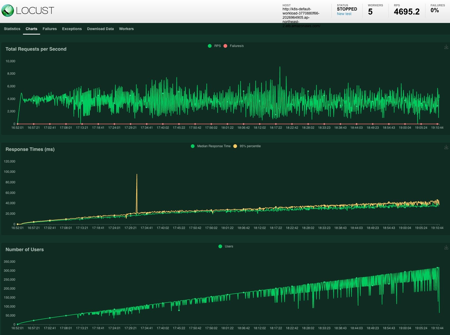This screenshot has width=450, height=335.
Task: Click the New test link
Action: (344, 14)
